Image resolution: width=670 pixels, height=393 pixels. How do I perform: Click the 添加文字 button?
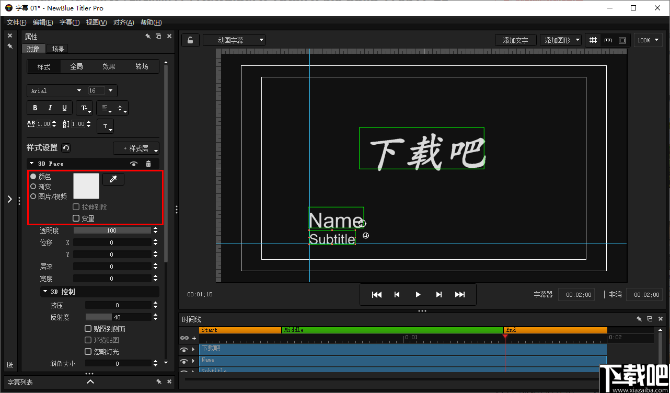tap(515, 40)
